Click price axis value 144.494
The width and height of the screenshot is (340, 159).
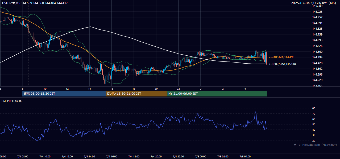317,57
